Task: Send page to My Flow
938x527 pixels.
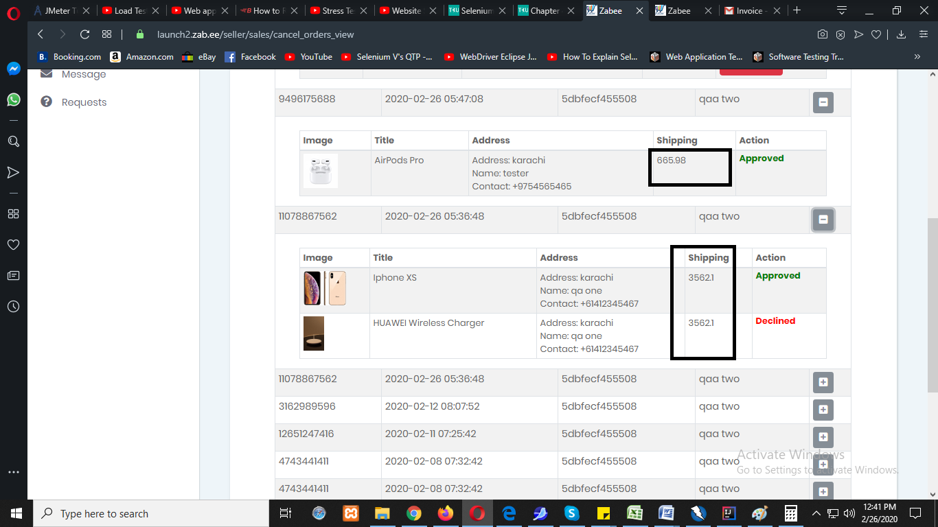Action: [858, 34]
